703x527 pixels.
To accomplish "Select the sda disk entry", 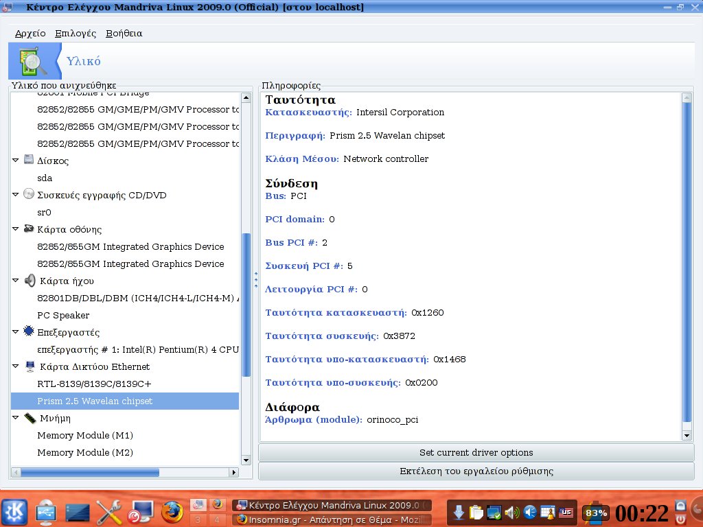I will [x=45, y=178].
